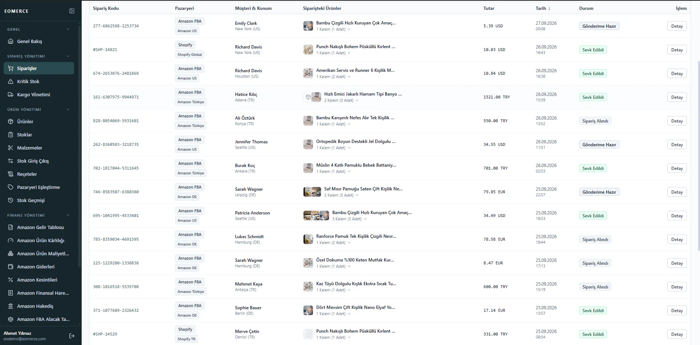
Task: Click the Amazon Kesintileri percent icon
Action: tap(11, 280)
